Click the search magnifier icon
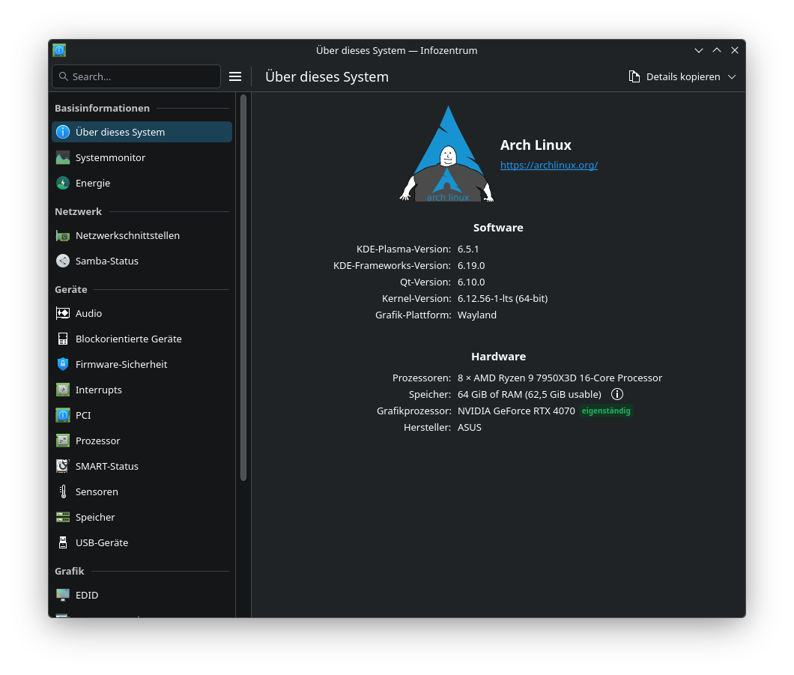This screenshot has width=794, height=675. pyautogui.click(x=64, y=77)
